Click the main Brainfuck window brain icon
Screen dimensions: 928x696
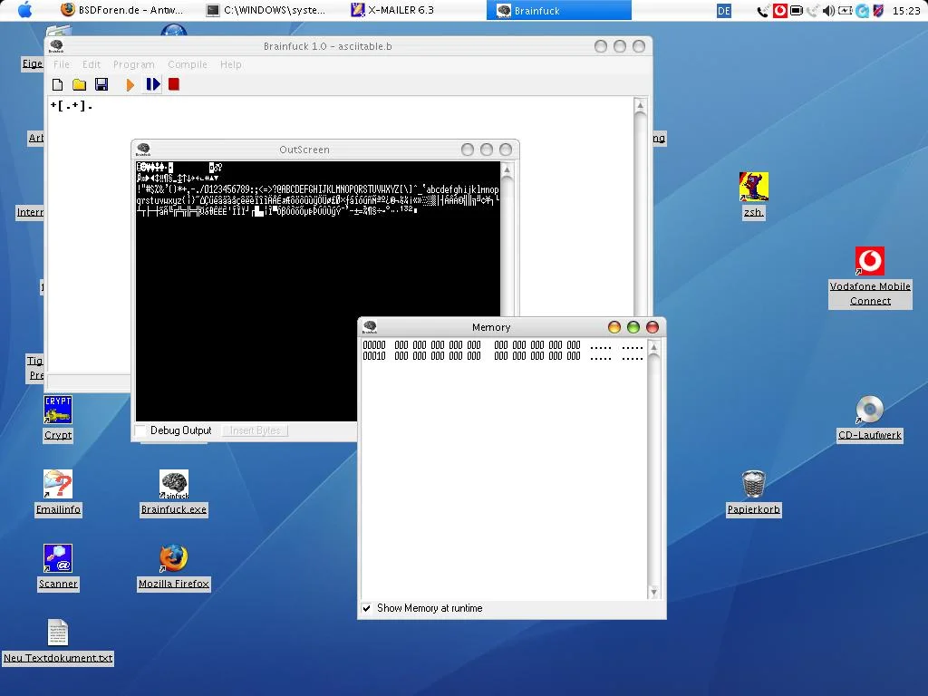point(56,46)
